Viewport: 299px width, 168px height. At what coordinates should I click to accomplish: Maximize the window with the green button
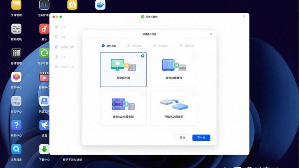point(61,17)
